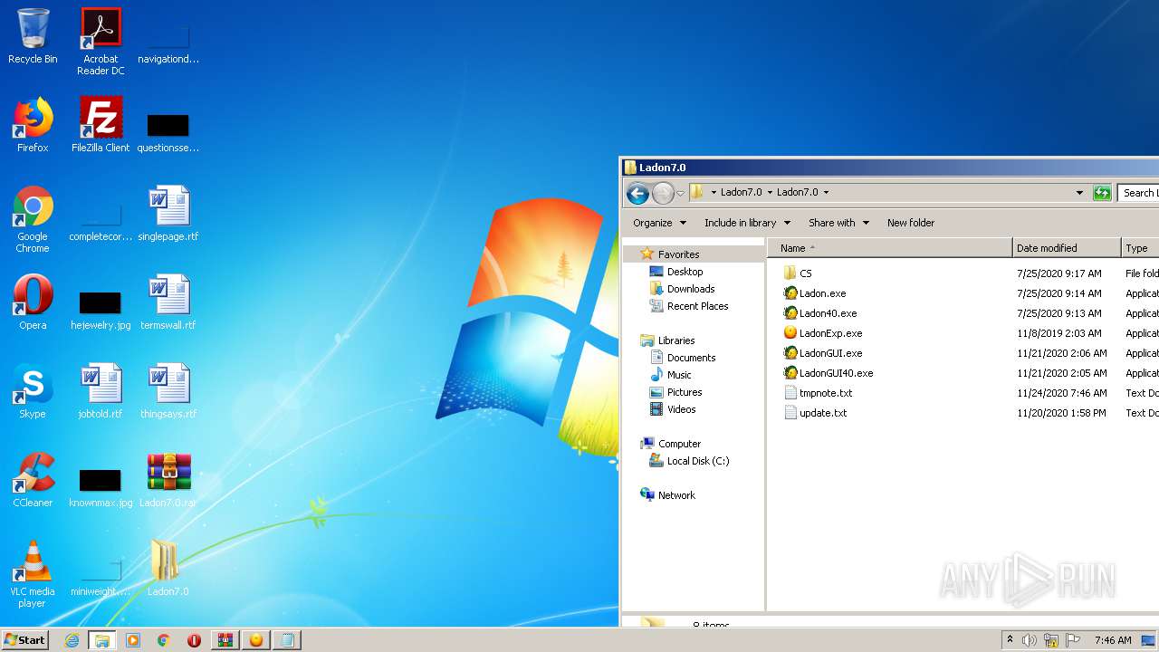Click Explorer Forward navigation button

click(x=663, y=193)
